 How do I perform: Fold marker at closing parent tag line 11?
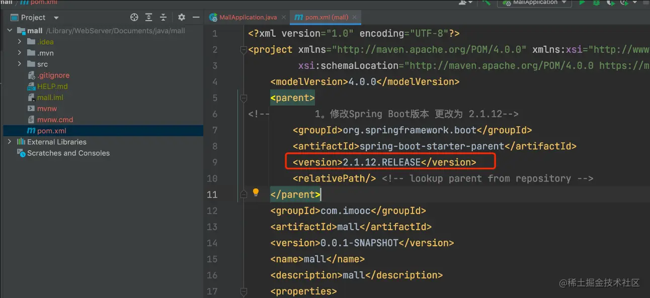243,194
